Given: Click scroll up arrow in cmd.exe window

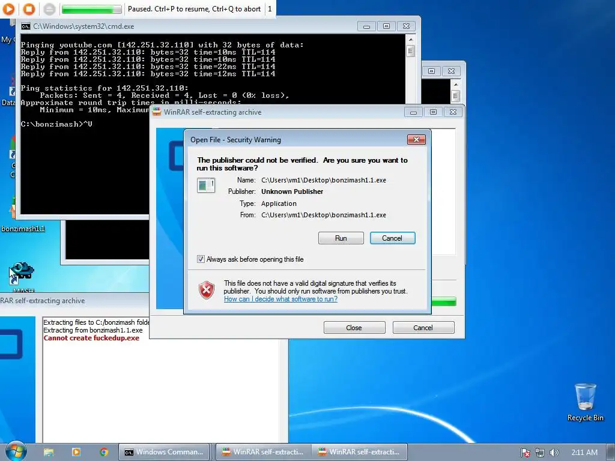Looking at the screenshot, I should (411, 40).
